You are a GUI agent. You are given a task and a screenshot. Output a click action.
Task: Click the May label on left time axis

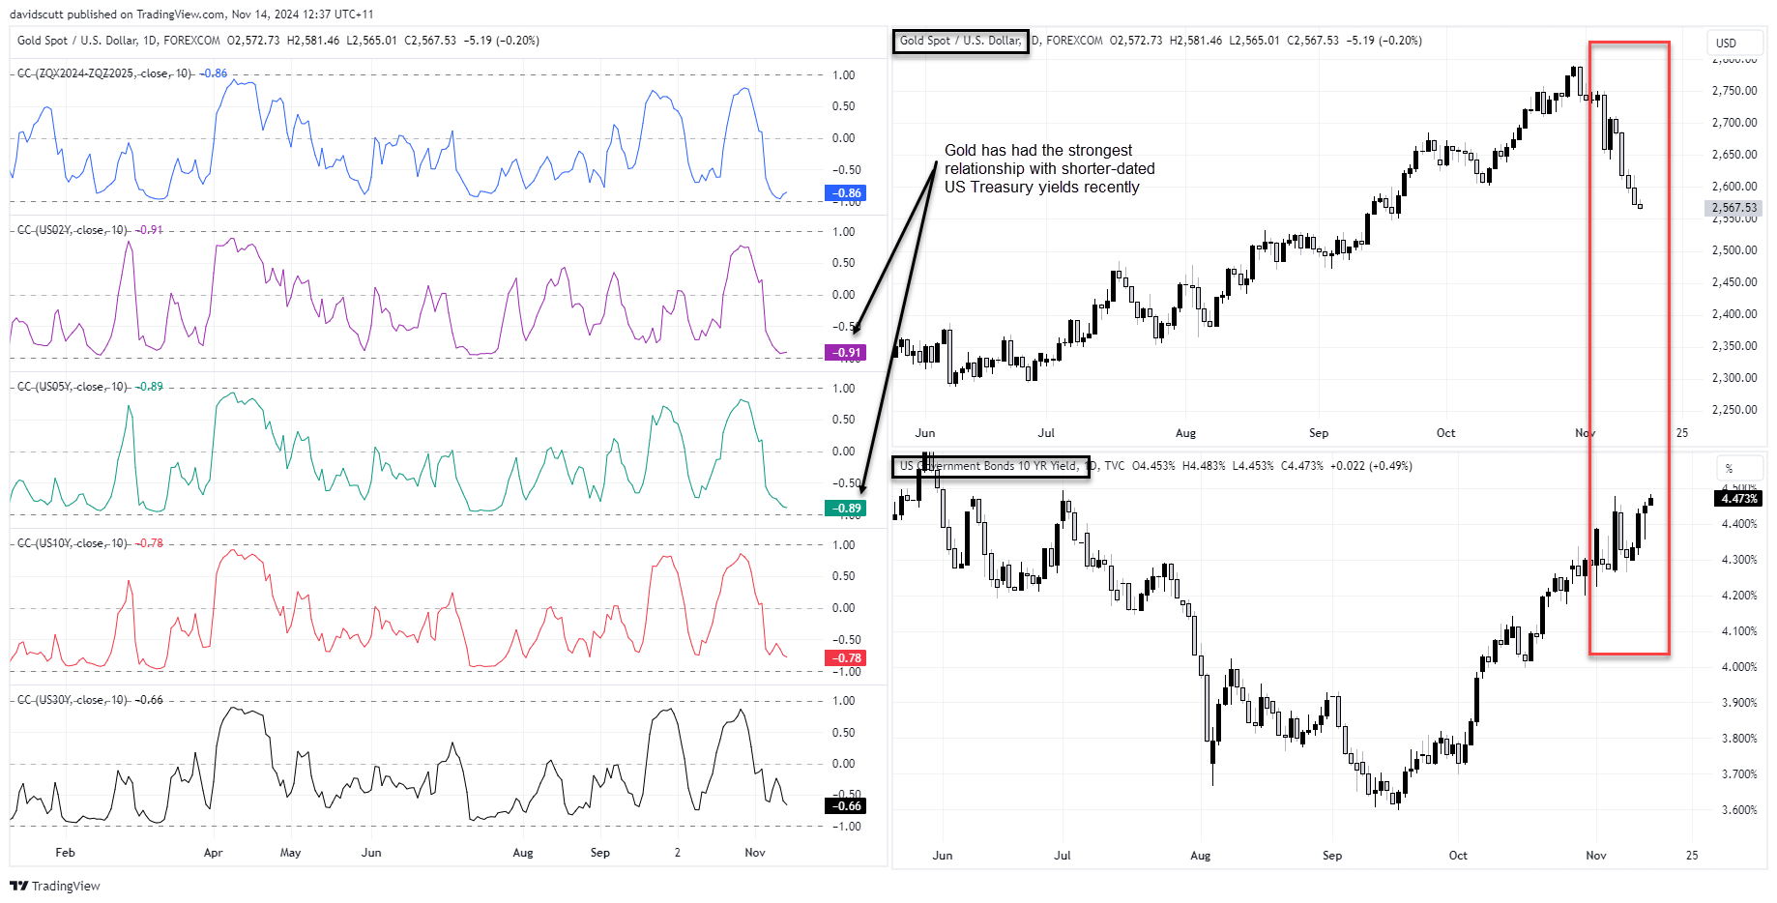coord(290,853)
